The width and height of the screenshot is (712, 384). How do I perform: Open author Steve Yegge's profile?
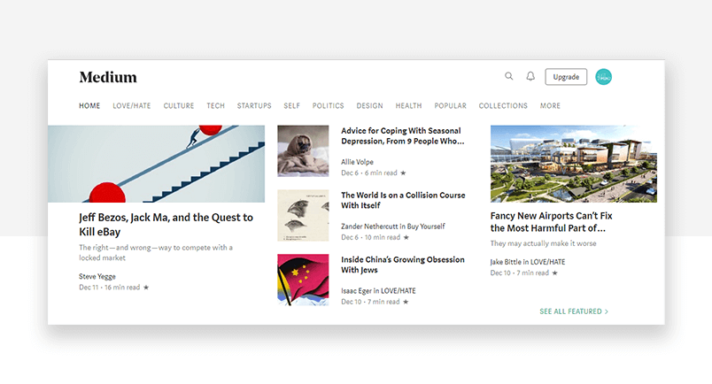pyautogui.click(x=97, y=276)
